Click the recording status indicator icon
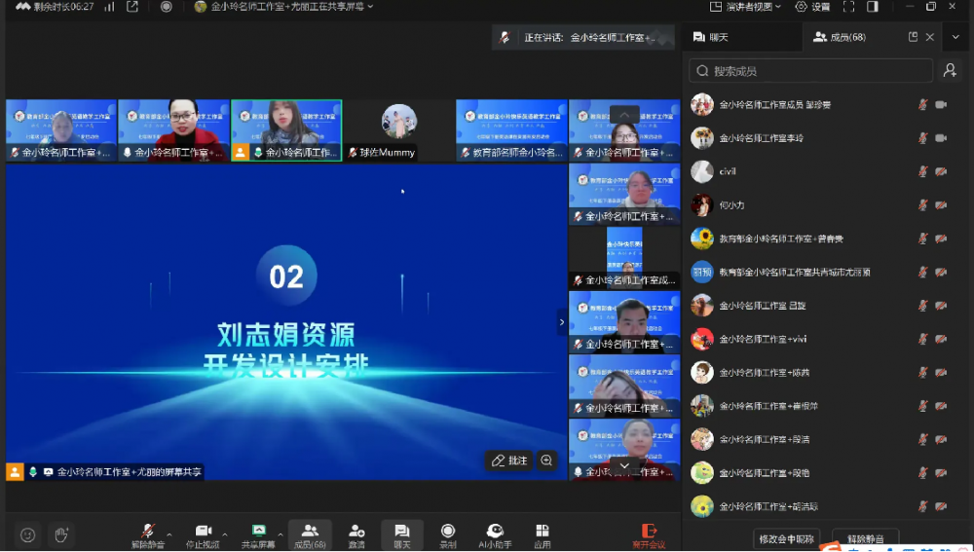This screenshot has width=974, height=552. (166, 7)
